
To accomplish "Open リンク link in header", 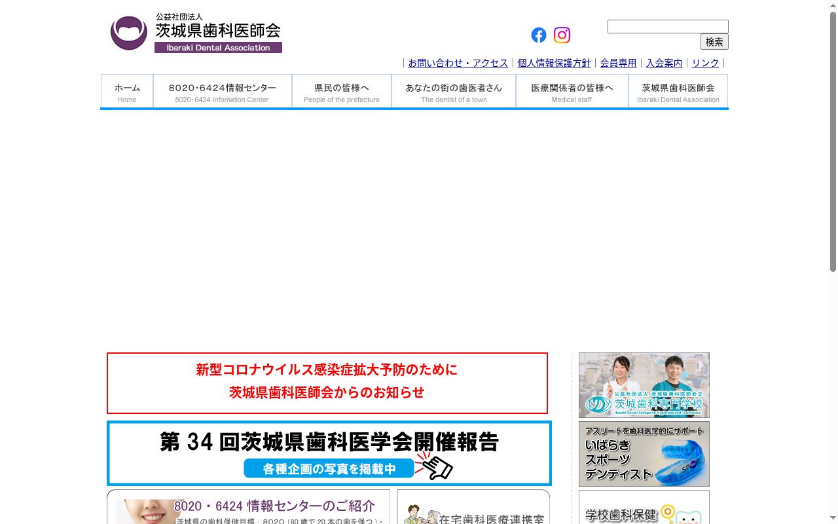I will click(x=705, y=63).
